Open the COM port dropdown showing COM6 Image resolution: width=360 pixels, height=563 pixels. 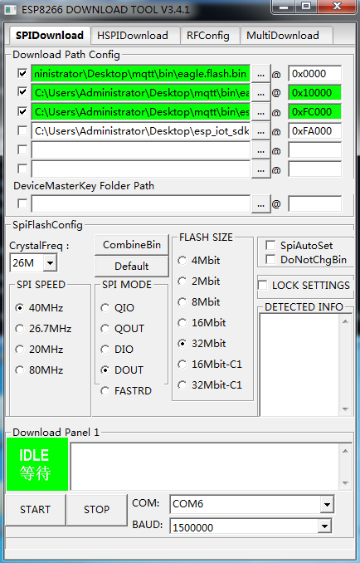tap(327, 505)
